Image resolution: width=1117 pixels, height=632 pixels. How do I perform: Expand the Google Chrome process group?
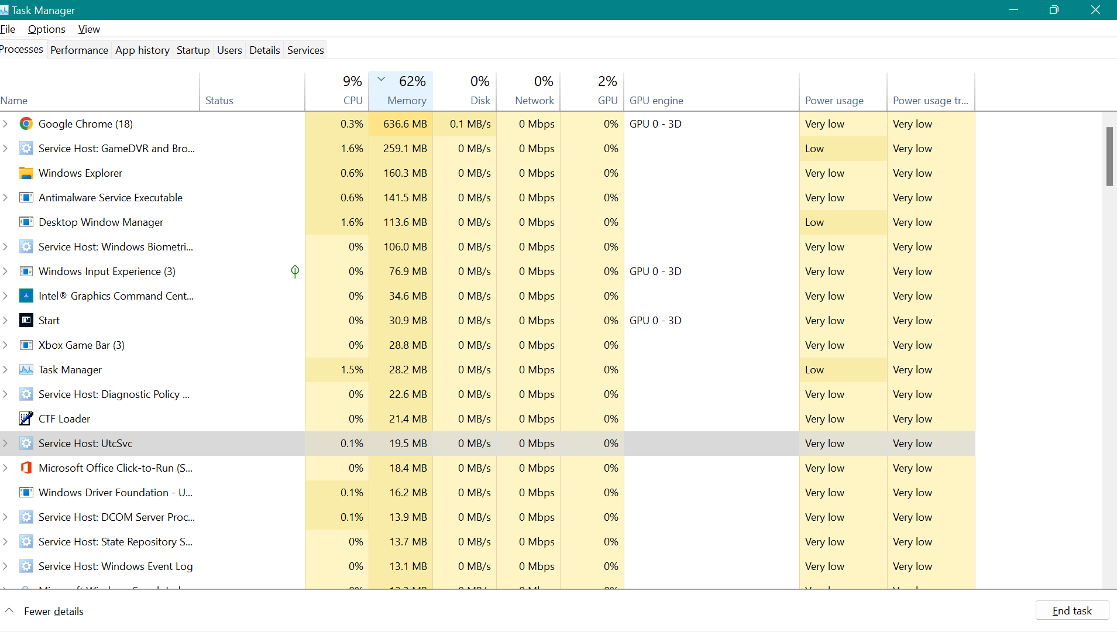pyautogui.click(x=5, y=123)
